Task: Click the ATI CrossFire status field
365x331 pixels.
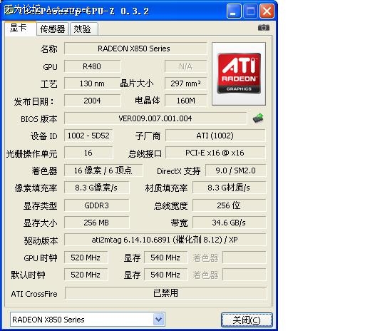Action: coord(165,293)
